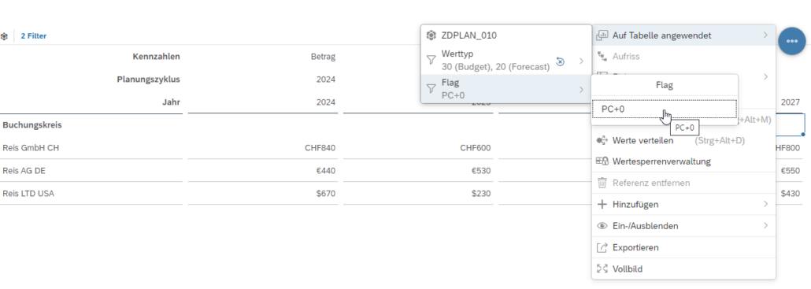Expand the Hinzufügen submenu arrow
Viewport: 811px width, 289px height.
point(765,204)
